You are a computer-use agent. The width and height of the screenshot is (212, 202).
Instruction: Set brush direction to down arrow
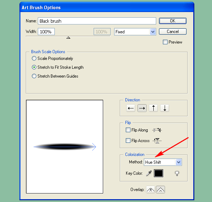[165, 108]
